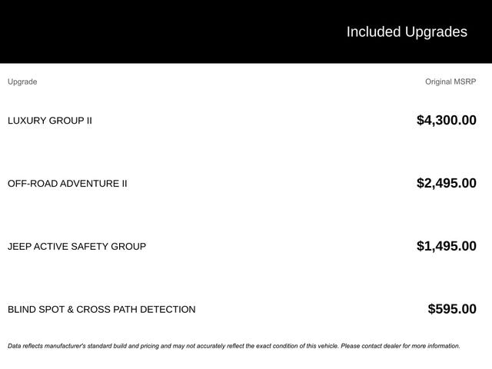Click the word "Included" in the header
This screenshot has width=492, height=369.
(x=374, y=32)
